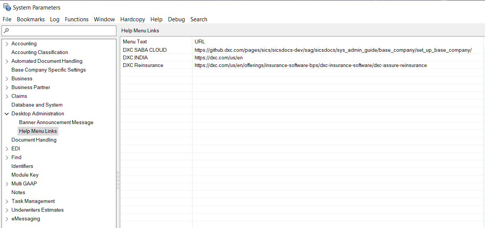The image size is (485, 228).
Task: Select Base Company Specific Settings
Action: (x=48, y=70)
